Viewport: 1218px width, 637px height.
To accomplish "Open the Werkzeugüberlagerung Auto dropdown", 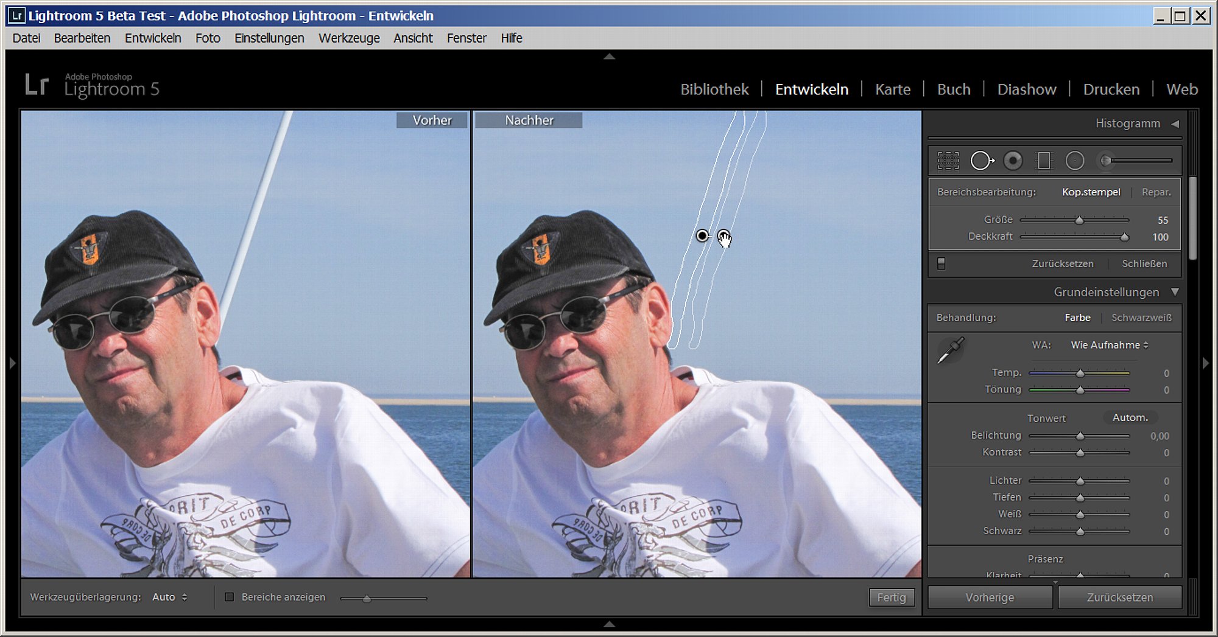I will click(x=169, y=597).
